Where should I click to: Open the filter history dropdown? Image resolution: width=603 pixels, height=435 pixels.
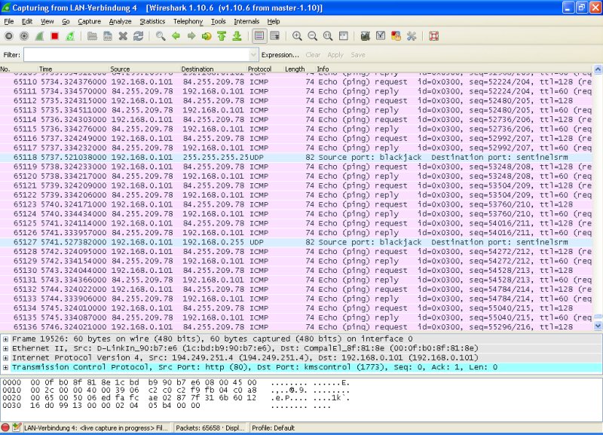(253, 55)
